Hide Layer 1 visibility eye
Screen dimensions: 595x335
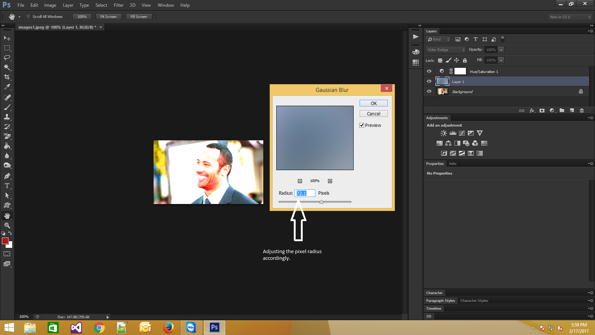tap(429, 81)
